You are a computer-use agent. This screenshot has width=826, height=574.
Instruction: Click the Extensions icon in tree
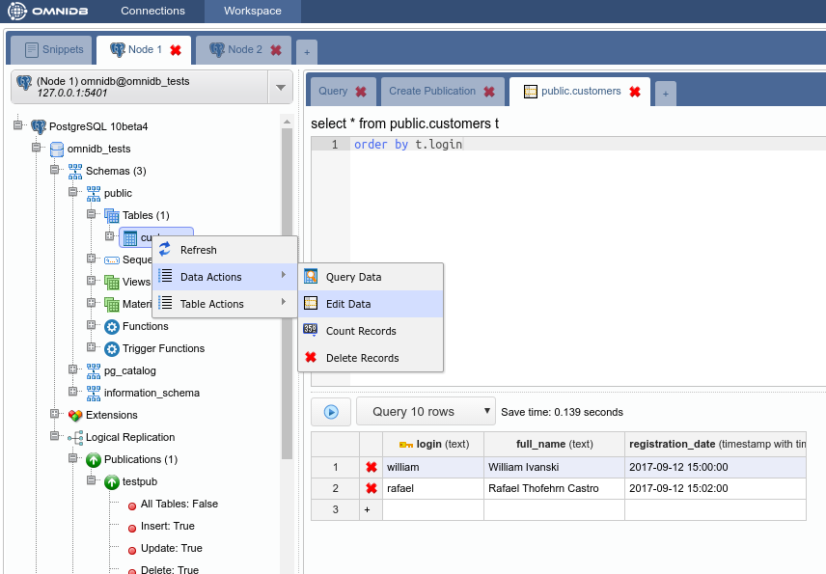[75, 416]
